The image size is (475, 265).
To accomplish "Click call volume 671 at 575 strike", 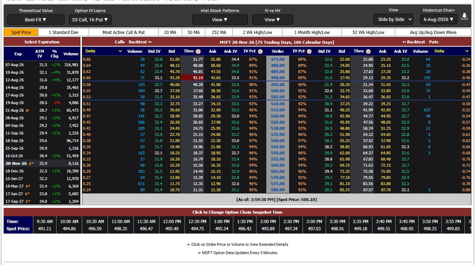I will (141, 184).
